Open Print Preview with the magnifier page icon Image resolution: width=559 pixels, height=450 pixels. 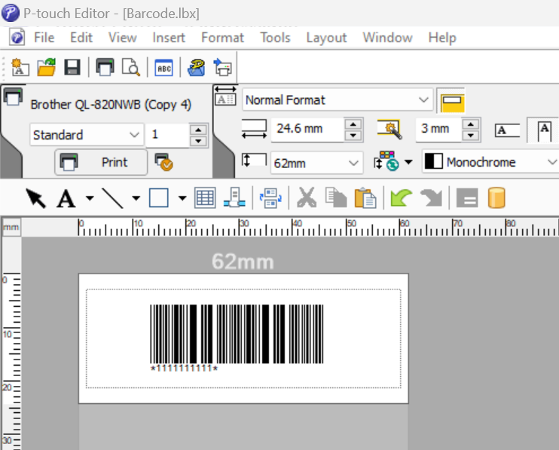pos(131,67)
